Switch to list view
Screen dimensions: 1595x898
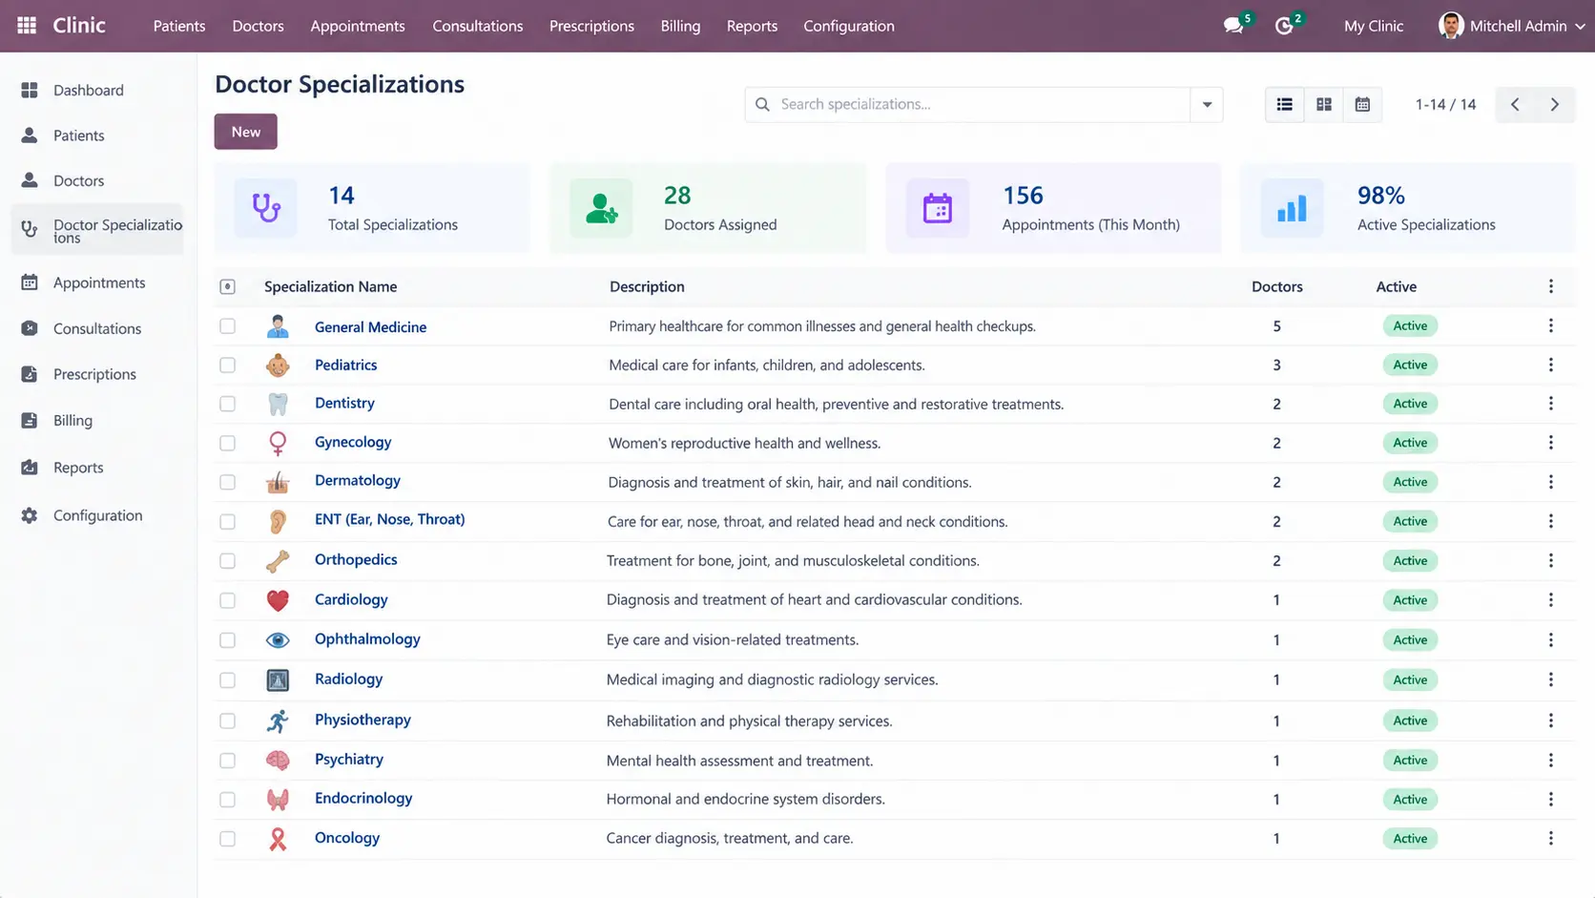pos(1285,104)
